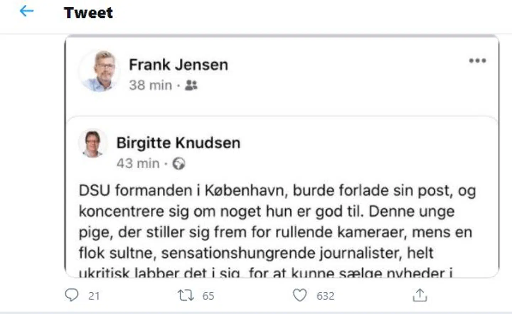Image resolution: width=512 pixels, height=314 pixels.
Task: Retweet using the retweet arrows icon
Action: [186, 295]
